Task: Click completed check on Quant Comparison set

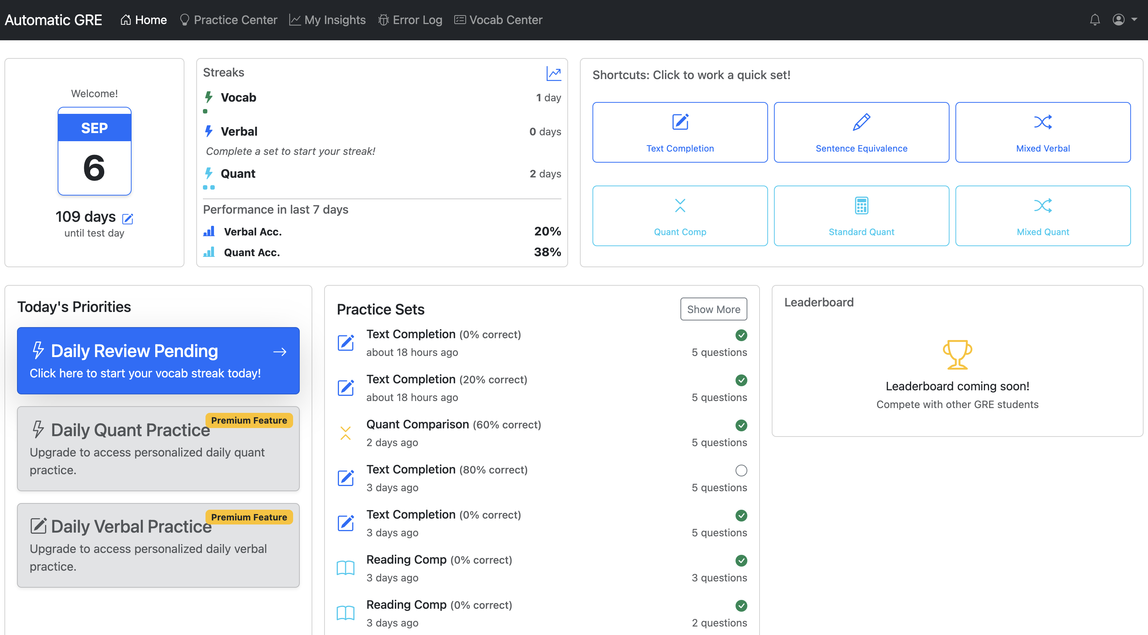Action: click(x=741, y=425)
